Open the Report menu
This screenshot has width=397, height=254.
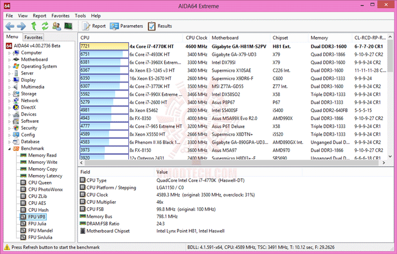click(40, 15)
